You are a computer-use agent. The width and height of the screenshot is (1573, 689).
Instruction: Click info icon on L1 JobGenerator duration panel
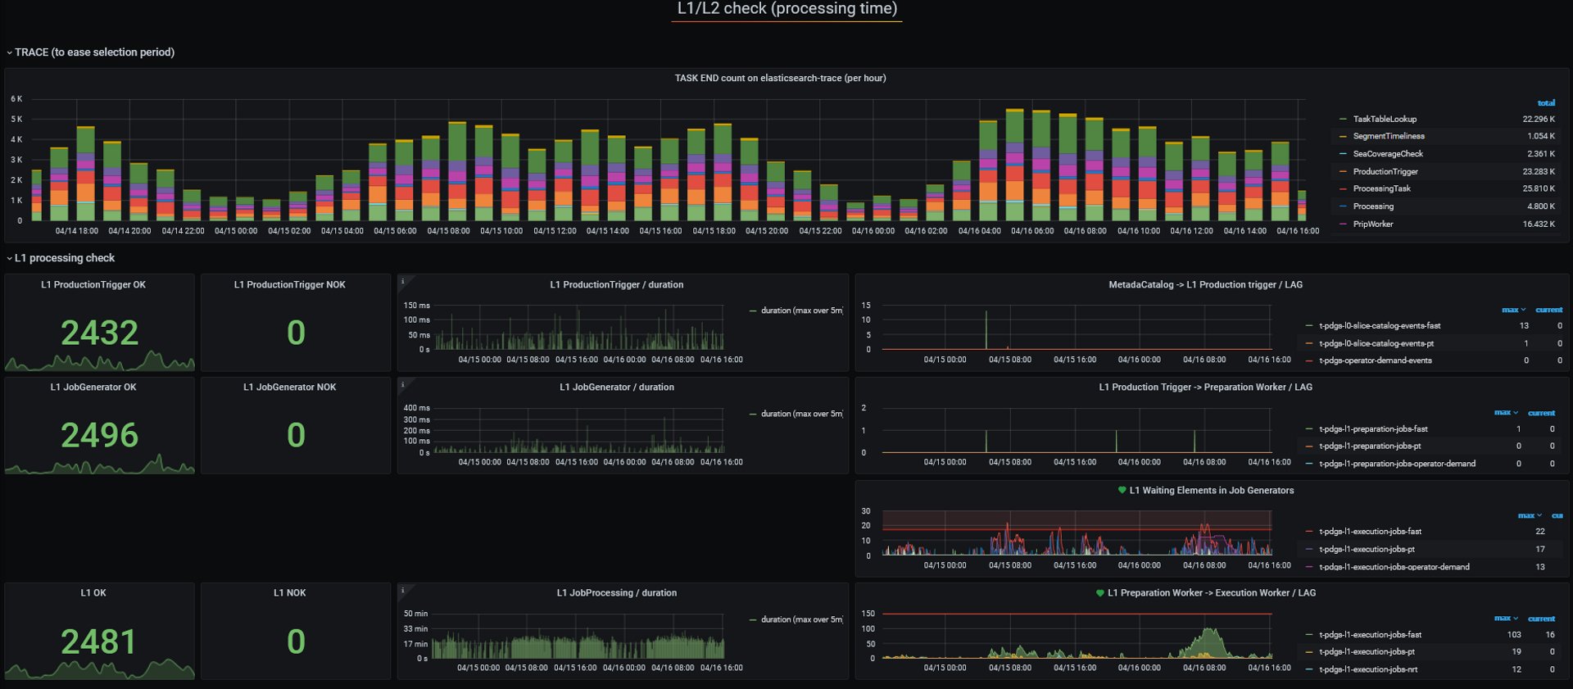[x=402, y=384]
